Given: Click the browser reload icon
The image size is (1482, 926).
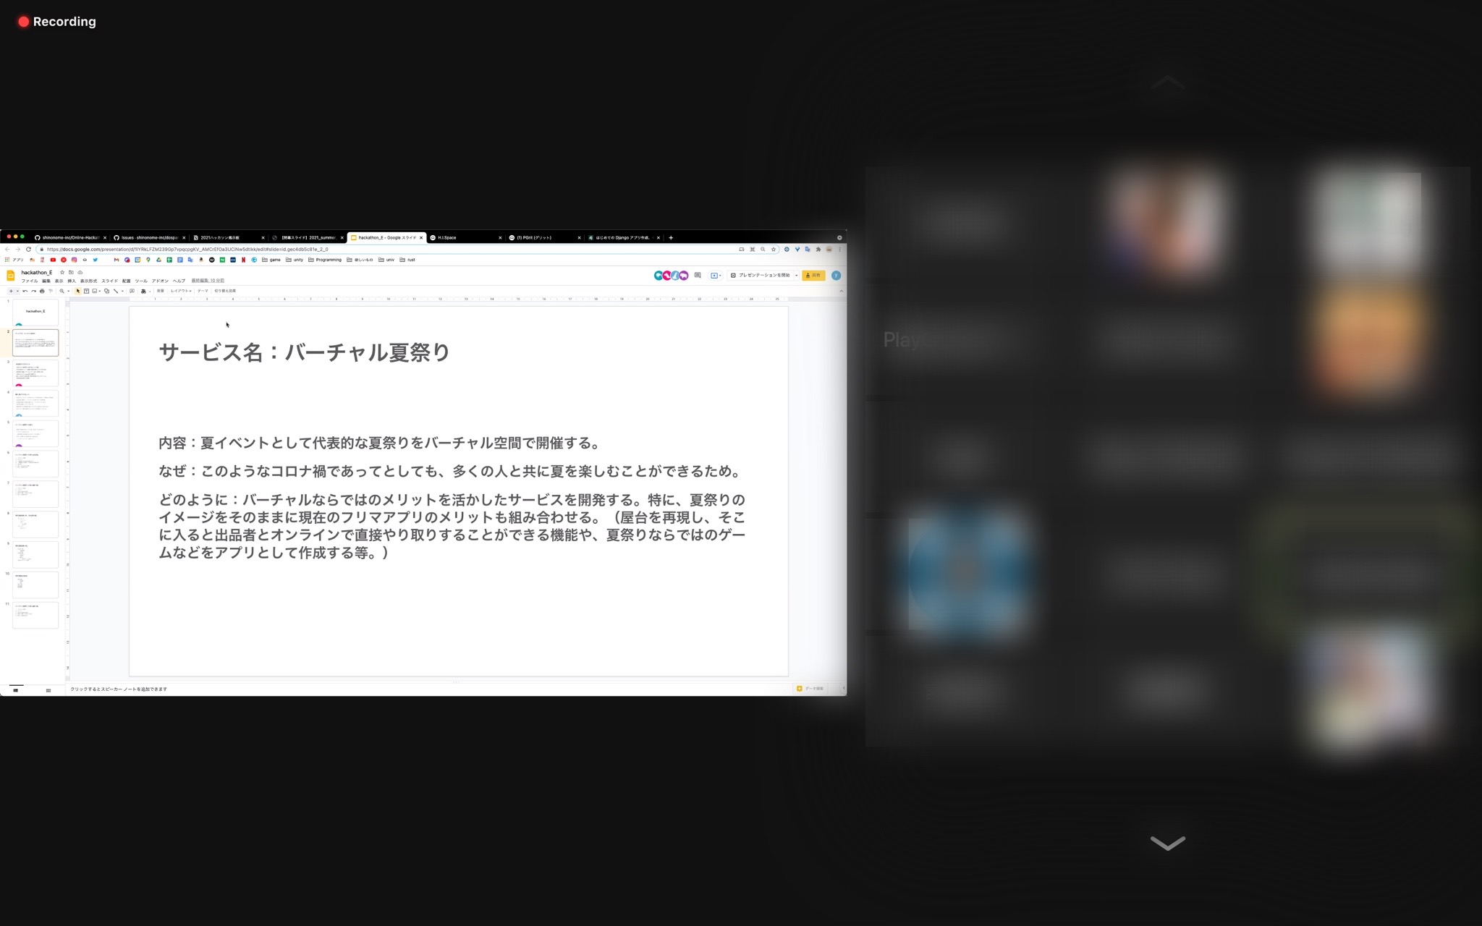Looking at the screenshot, I should click(28, 249).
